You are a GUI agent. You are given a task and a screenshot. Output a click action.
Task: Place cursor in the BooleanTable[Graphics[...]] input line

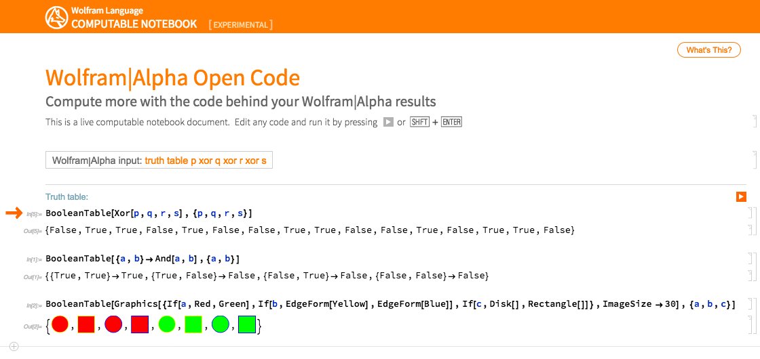pyautogui.click(x=391, y=305)
